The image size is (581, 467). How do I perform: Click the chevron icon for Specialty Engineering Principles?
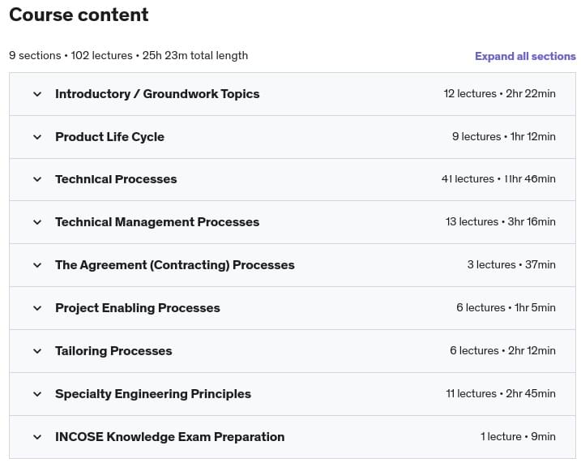tap(36, 394)
